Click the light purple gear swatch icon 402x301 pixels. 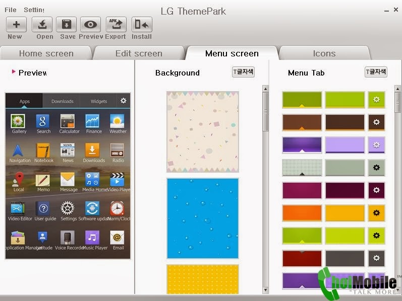tap(376, 145)
